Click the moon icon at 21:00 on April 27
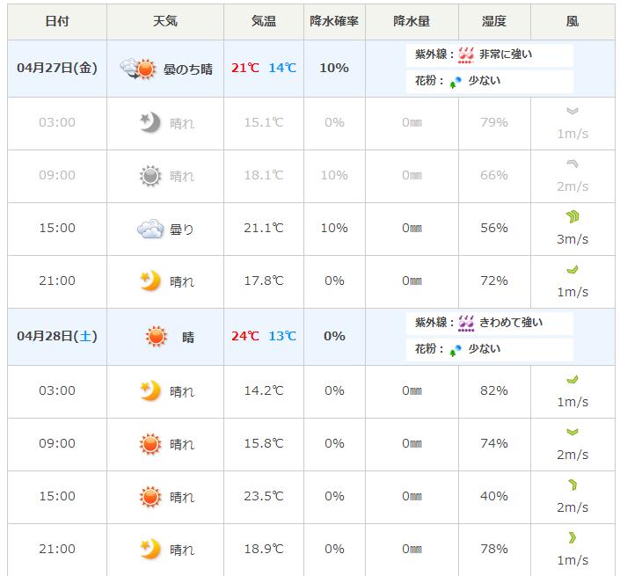 coord(150,281)
